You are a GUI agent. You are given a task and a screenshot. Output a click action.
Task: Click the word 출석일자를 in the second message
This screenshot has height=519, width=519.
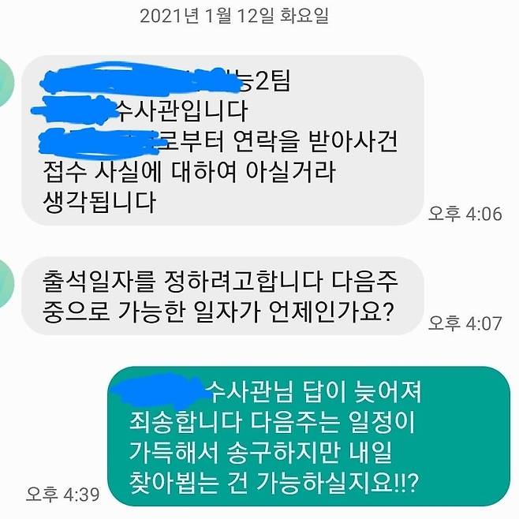(x=99, y=282)
